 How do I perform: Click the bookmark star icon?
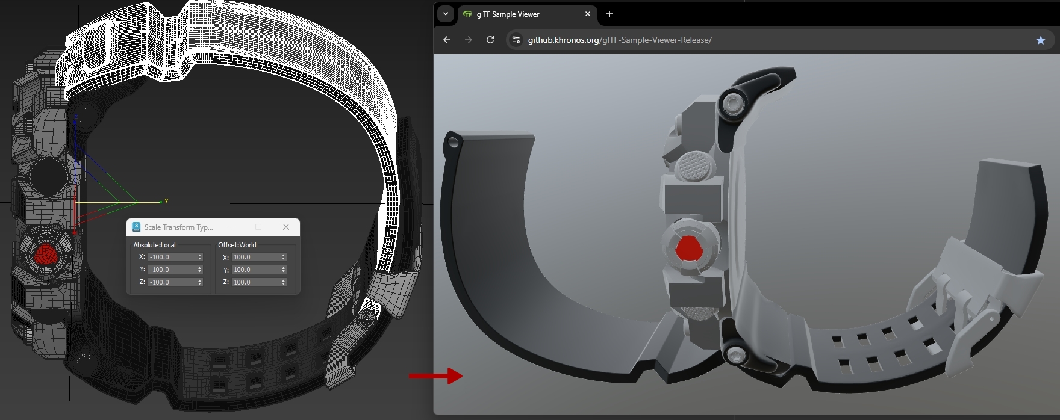pos(1041,40)
